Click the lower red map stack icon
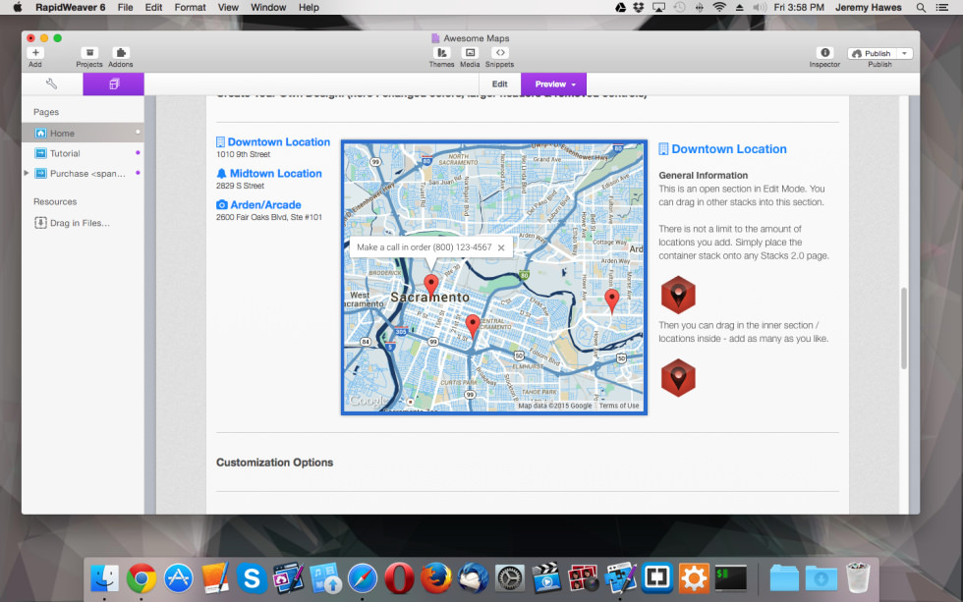The width and height of the screenshot is (963, 602). click(678, 378)
